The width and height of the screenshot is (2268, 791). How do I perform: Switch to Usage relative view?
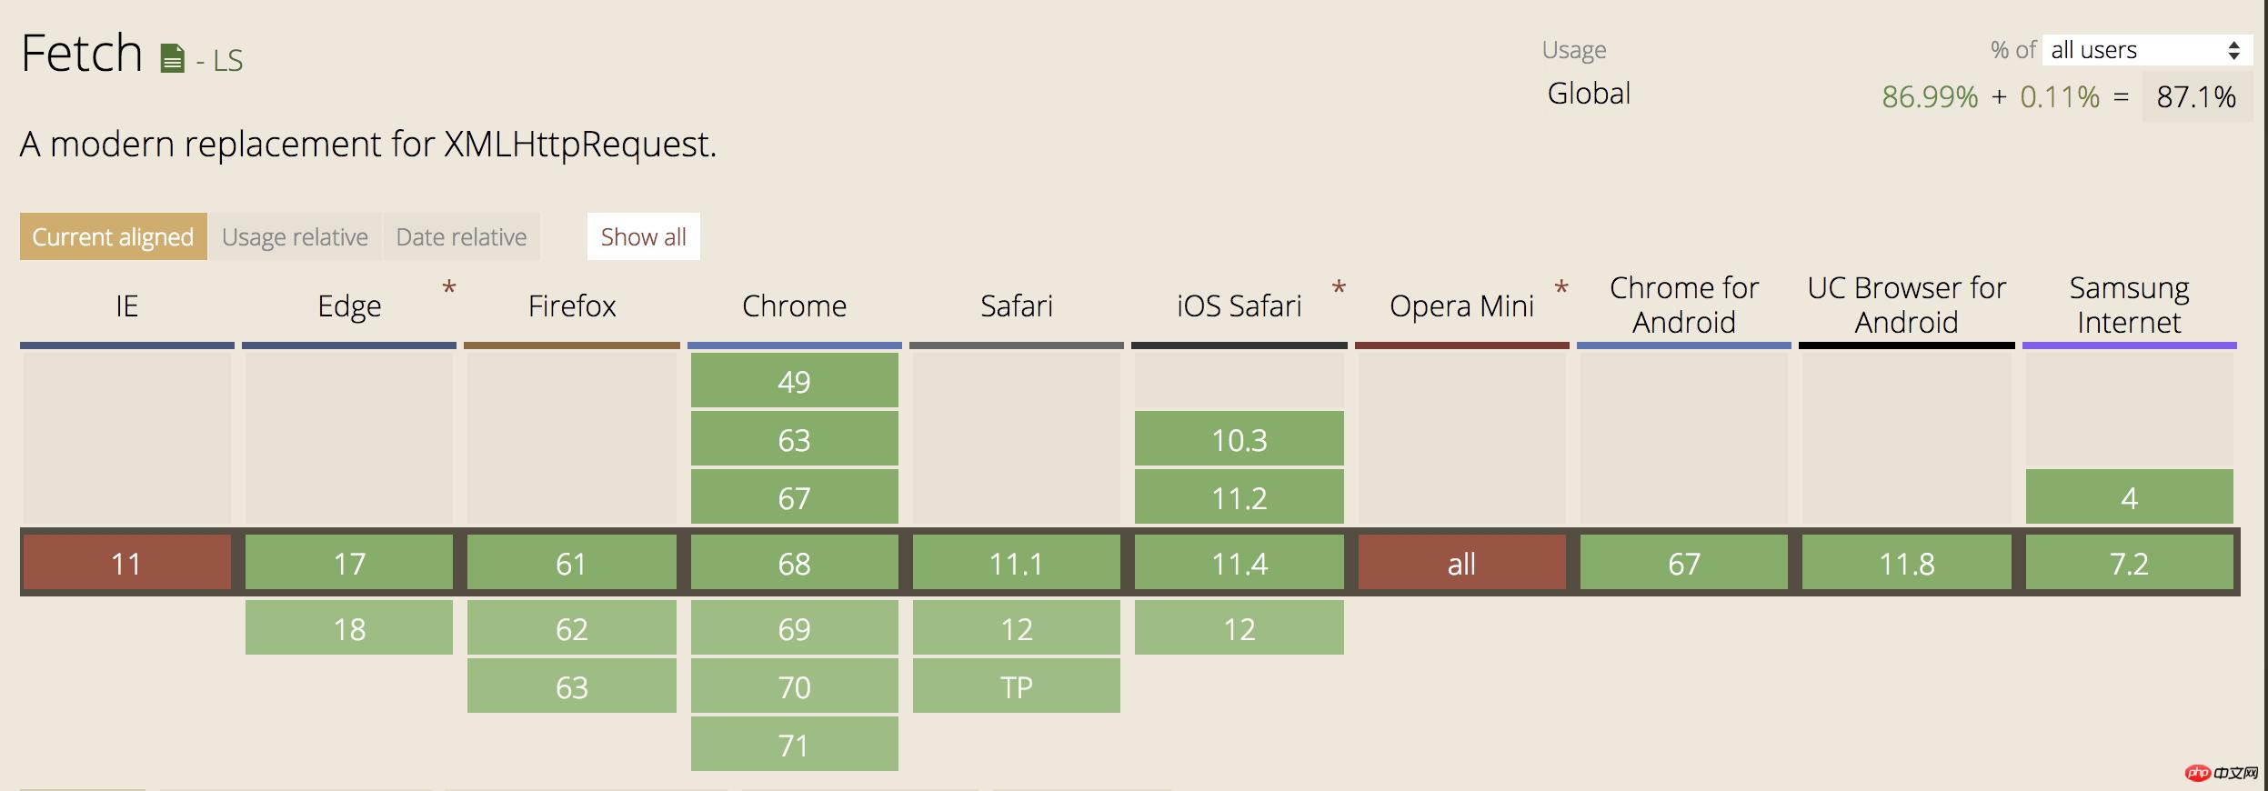pyautogui.click(x=295, y=237)
